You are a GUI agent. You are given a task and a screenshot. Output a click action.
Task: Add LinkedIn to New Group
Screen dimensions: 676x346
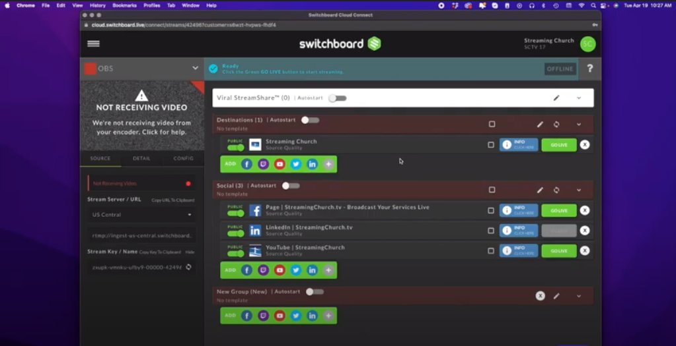click(312, 316)
